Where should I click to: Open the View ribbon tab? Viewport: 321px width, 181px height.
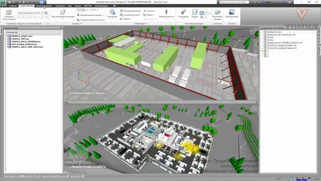[x=70, y=6]
